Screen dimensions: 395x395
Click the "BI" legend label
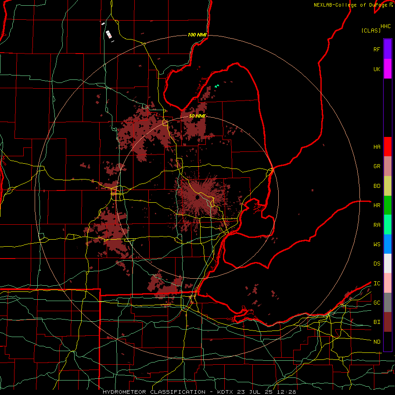tap(377, 322)
